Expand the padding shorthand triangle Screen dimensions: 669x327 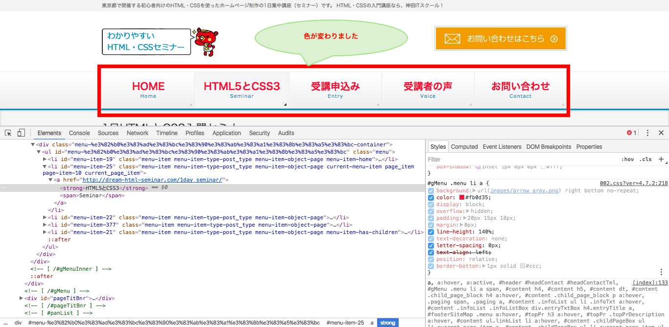point(466,218)
